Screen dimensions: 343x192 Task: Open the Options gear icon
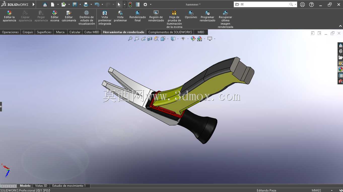tap(145, 5)
